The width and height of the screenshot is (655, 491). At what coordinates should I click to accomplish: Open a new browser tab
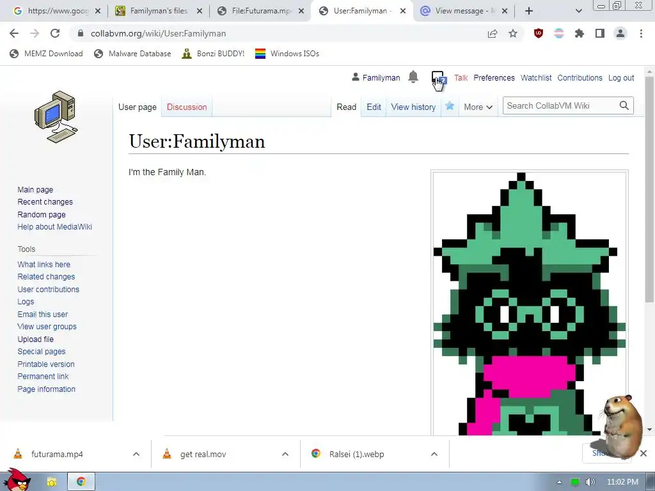click(529, 11)
